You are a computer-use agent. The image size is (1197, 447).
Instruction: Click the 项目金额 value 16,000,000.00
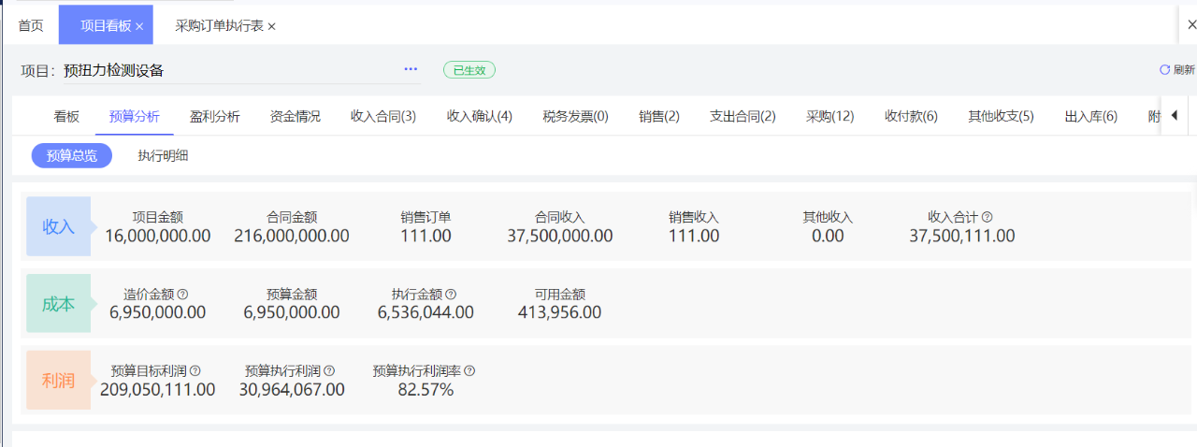[158, 237]
